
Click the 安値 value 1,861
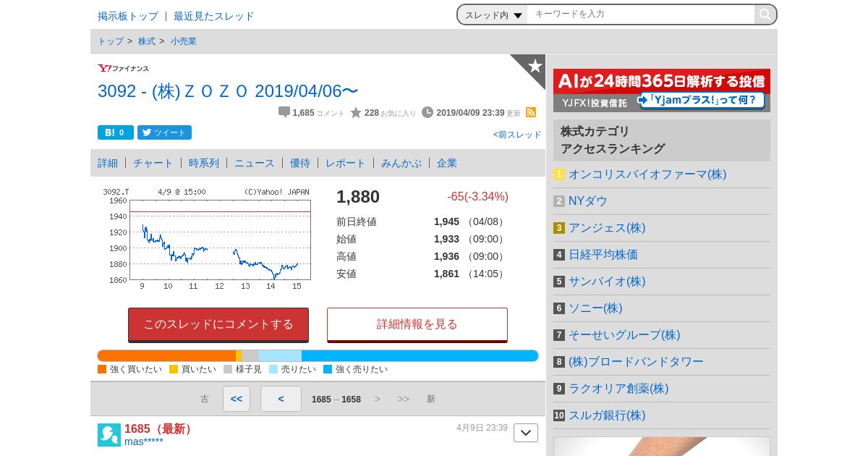click(x=446, y=274)
